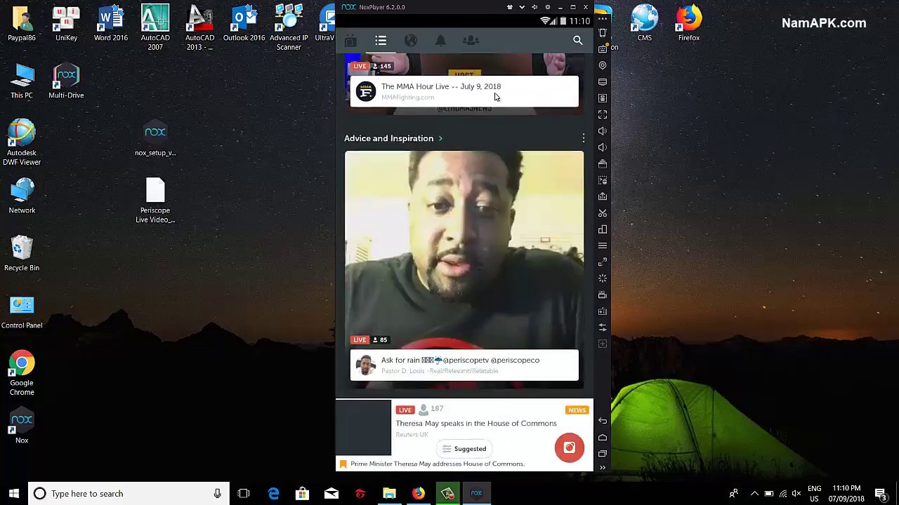
Task: Tap the search magnifier in Periscope
Action: pos(577,41)
